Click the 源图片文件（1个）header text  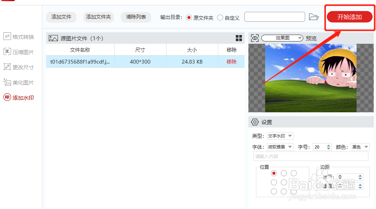click(82, 38)
